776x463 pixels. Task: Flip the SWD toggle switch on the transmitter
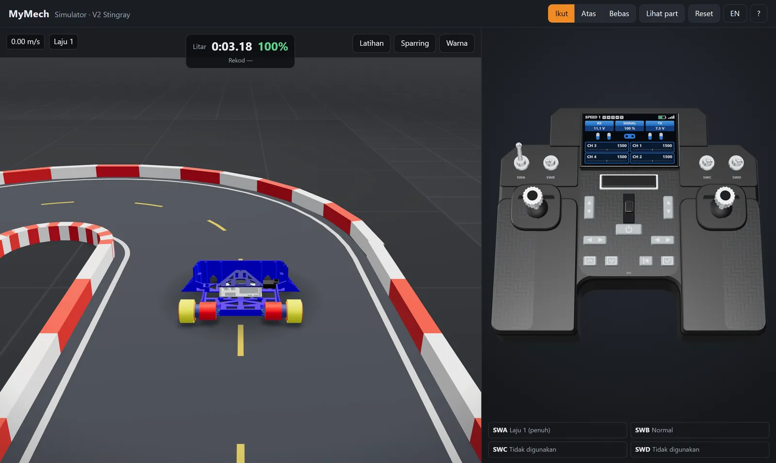pyautogui.click(x=736, y=163)
